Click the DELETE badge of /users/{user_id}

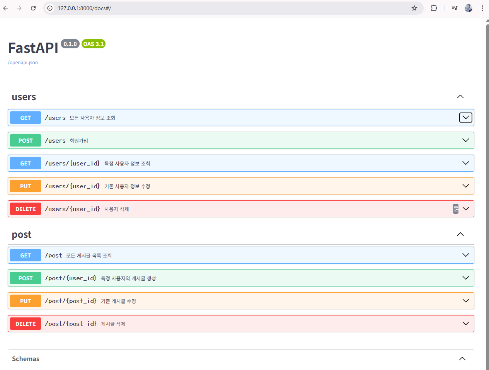tap(26, 209)
